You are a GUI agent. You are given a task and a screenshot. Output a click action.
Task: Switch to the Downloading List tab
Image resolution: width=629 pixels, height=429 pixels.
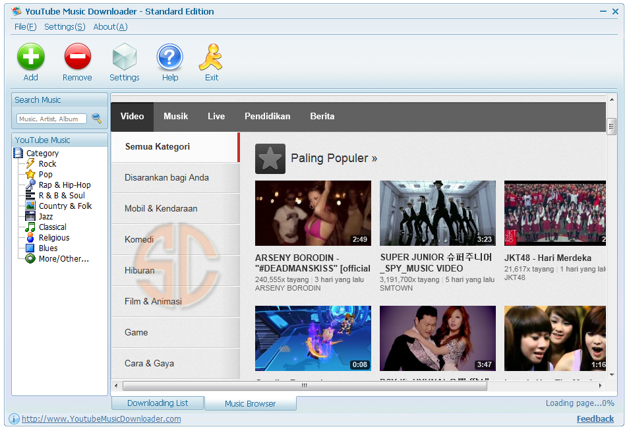click(158, 403)
